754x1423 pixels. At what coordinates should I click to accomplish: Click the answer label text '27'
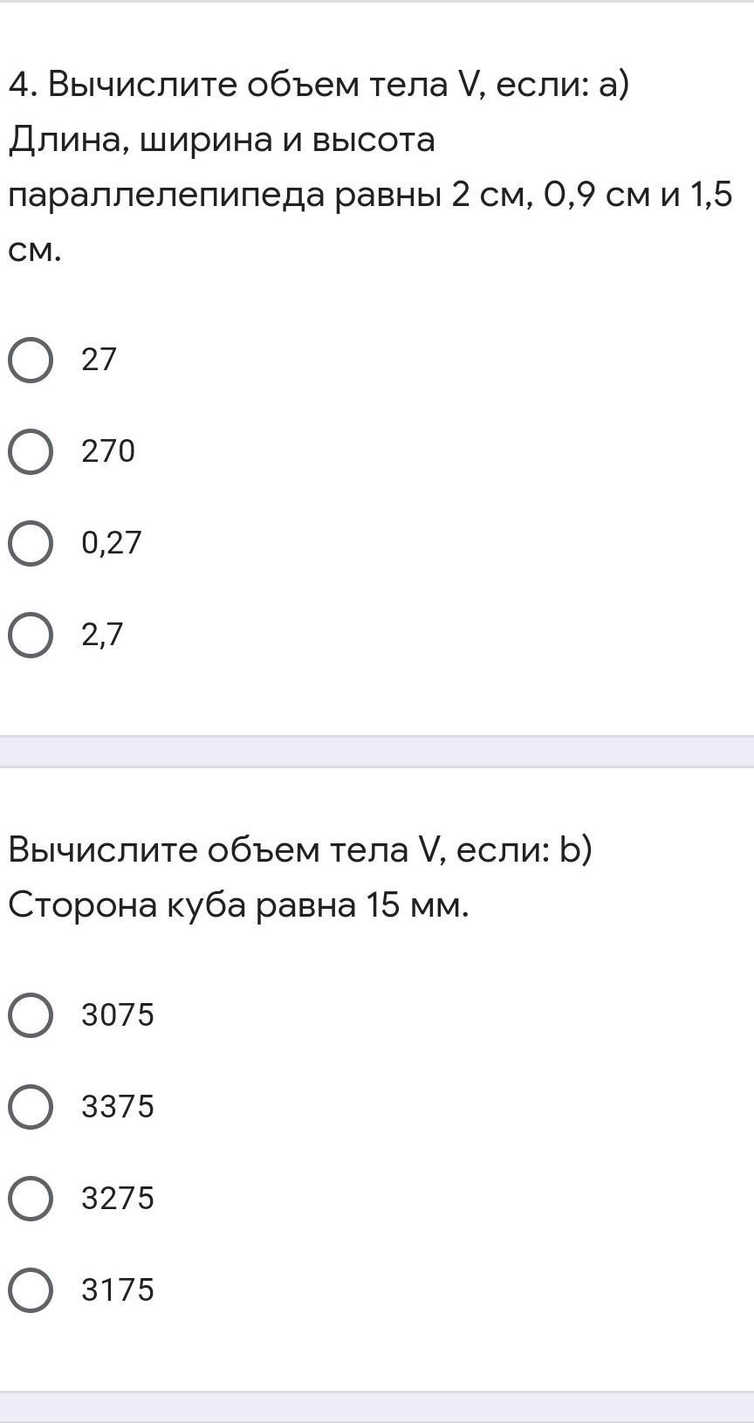(x=99, y=360)
